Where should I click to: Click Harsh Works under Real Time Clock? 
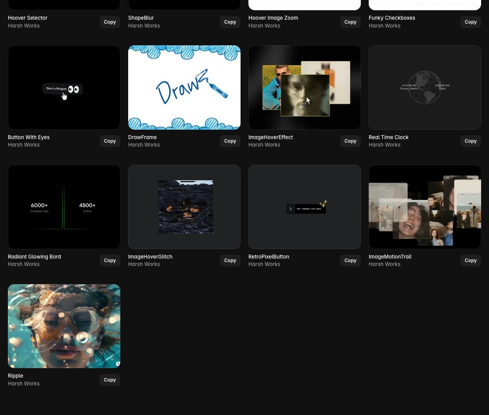(384, 145)
